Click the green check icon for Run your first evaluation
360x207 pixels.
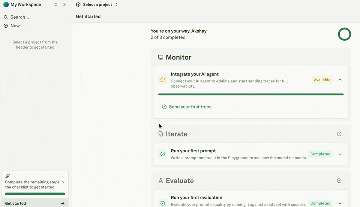point(163,203)
